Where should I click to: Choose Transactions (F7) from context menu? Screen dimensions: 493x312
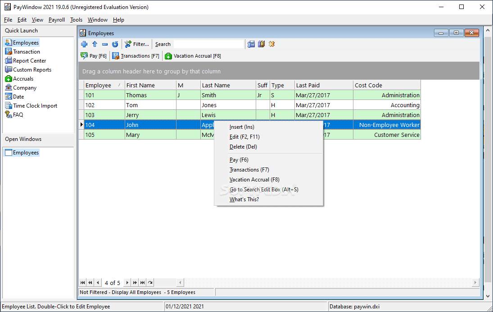tap(268, 170)
